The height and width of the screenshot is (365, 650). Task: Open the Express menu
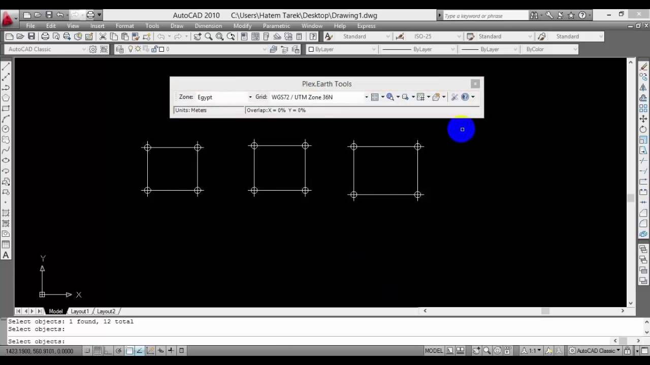click(366, 26)
